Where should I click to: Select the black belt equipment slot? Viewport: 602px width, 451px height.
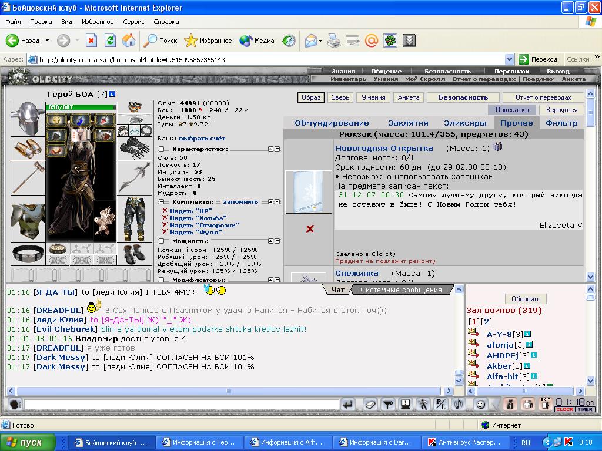[x=28, y=254]
